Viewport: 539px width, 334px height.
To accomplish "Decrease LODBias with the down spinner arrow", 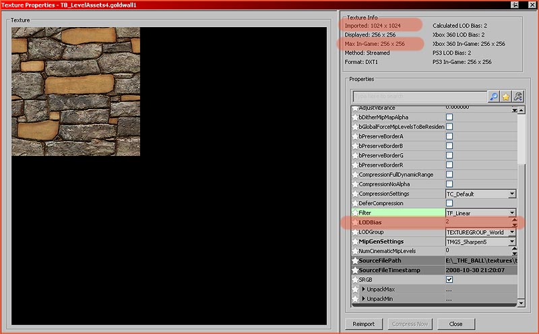I will pyautogui.click(x=514, y=225).
